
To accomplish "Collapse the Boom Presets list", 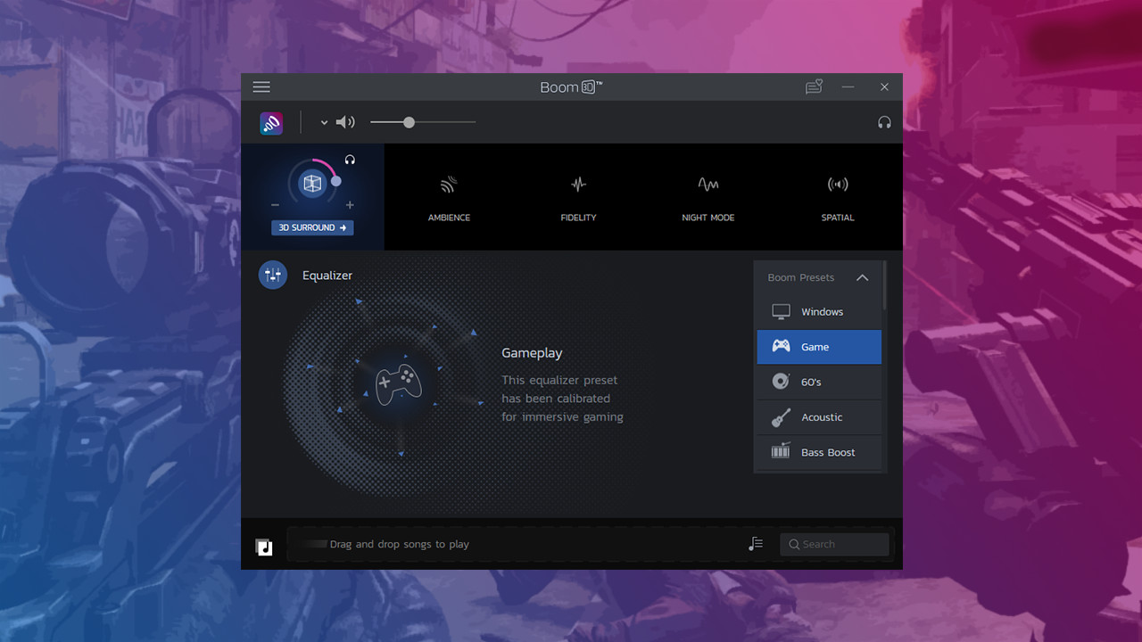I will pos(862,277).
